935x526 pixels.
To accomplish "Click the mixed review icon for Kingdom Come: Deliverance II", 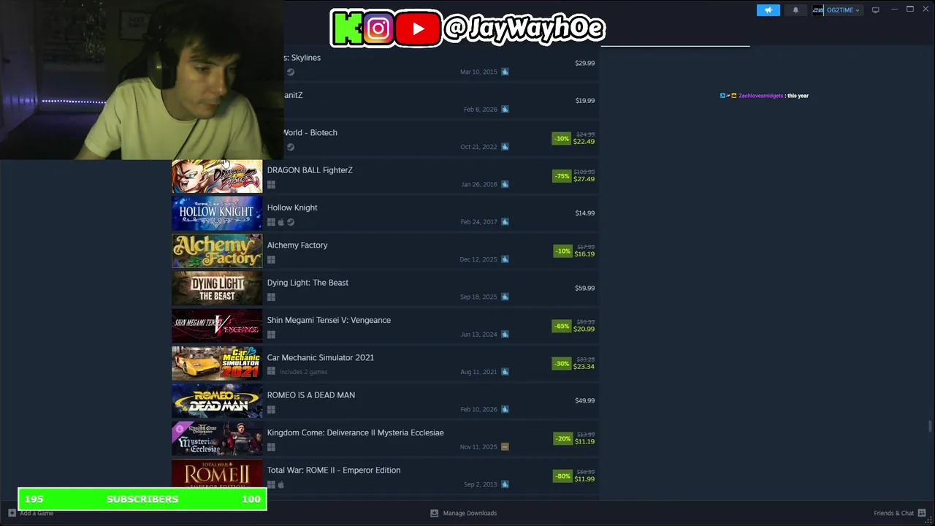I will [505, 447].
